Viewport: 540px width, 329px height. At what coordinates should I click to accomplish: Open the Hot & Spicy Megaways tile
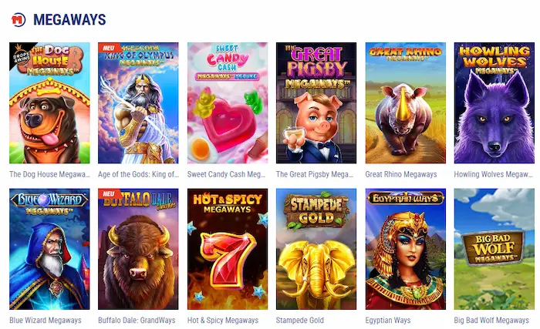[x=228, y=249]
